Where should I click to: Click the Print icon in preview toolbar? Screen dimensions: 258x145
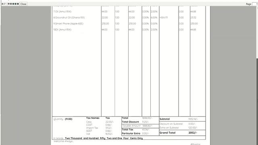point(2,4)
